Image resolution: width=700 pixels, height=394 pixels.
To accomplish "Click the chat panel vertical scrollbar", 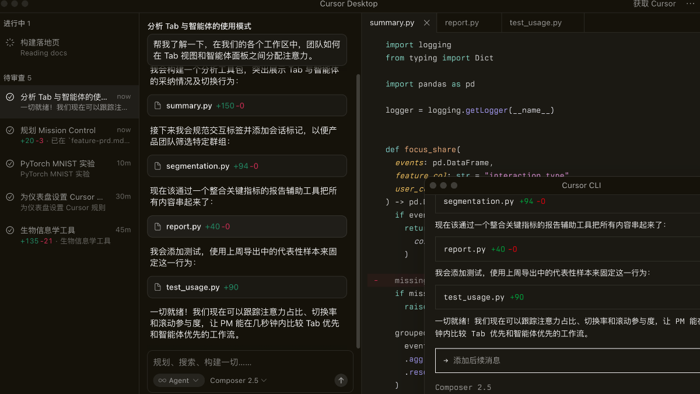I will click(x=358, y=210).
